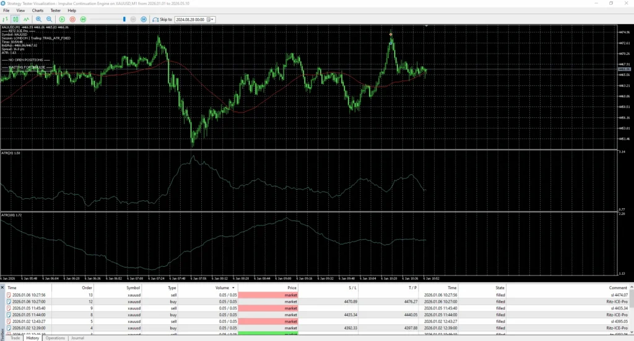Click the S/L value 4435.34
The image size is (634, 341).
350,315
